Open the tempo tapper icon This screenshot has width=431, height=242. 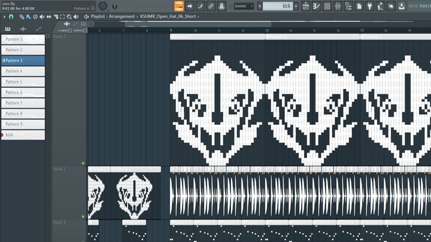381,6
